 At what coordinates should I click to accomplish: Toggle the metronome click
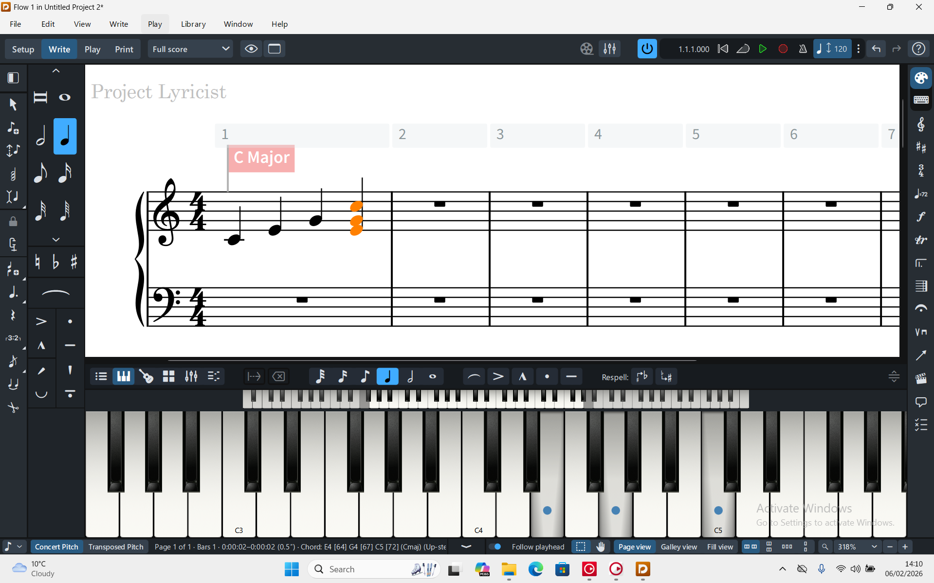(803, 49)
